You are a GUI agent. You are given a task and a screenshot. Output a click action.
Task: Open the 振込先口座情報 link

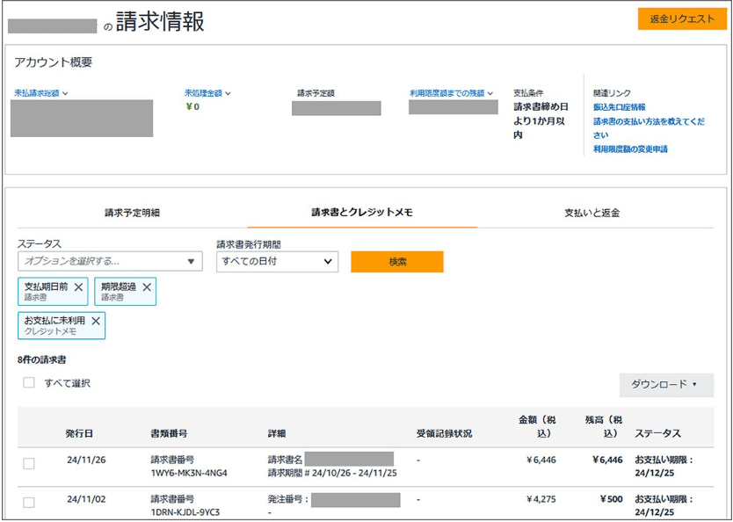620,107
